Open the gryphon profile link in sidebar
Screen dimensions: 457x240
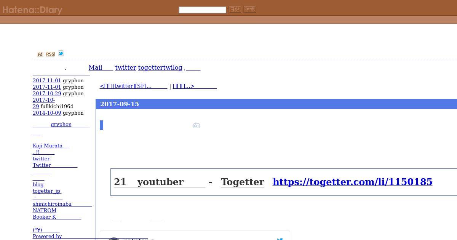point(61,124)
